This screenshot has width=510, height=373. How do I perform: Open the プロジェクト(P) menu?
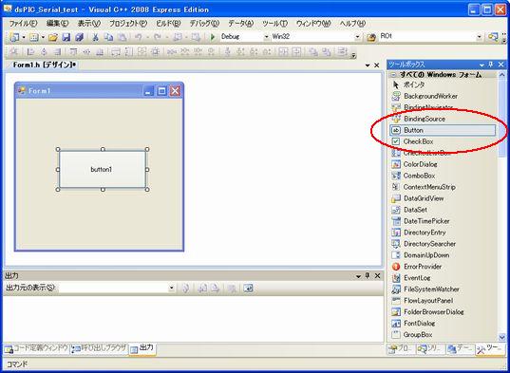(128, 24)
